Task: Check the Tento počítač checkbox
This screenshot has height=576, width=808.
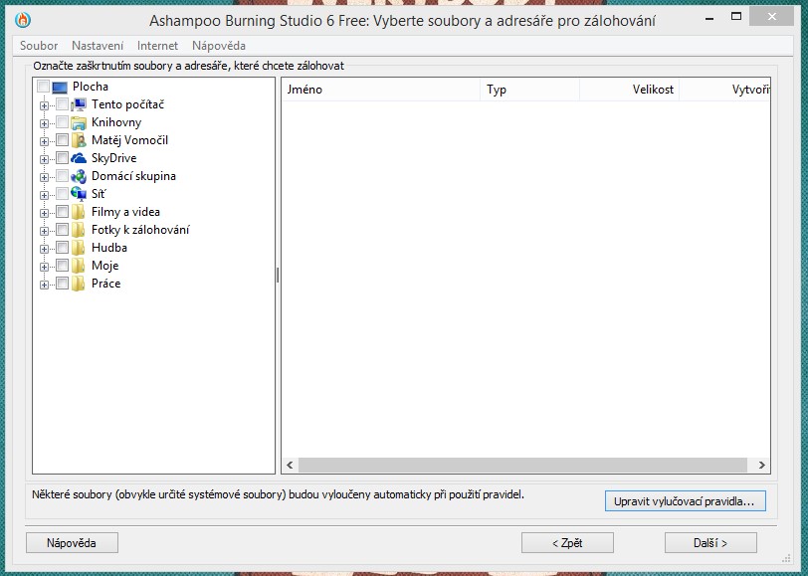Action: [62, 104]
